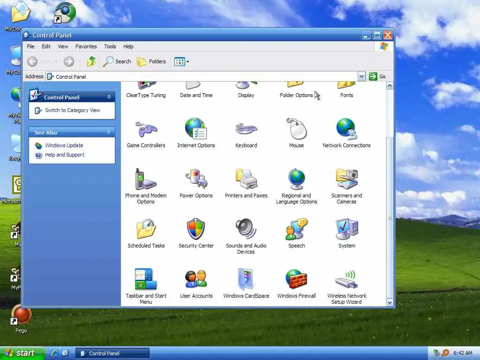Click the Up folder toolbar icon
This screenshot has height=360, width=480.
[x=91, y=61]
